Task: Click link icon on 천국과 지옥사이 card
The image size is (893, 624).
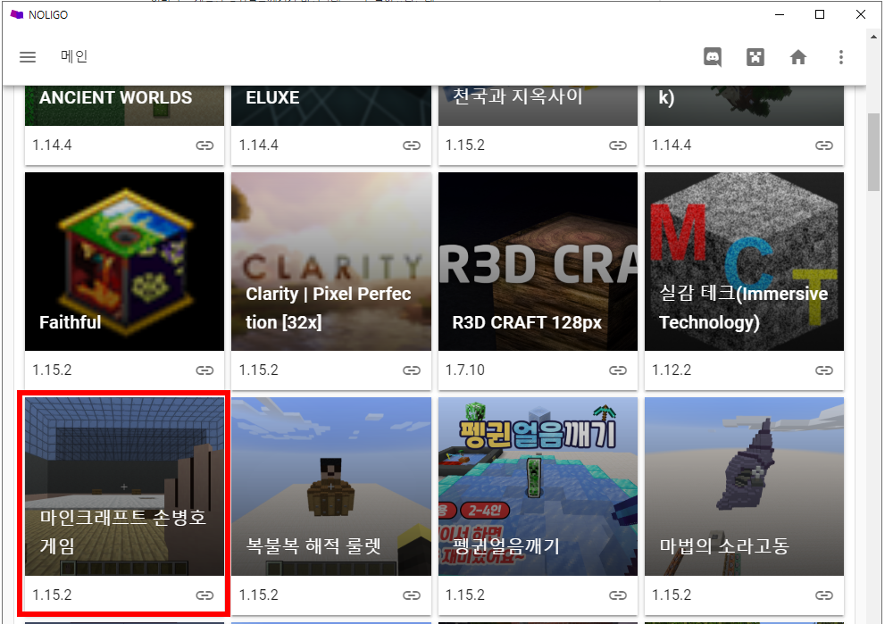Action: (x=617, y=146)
